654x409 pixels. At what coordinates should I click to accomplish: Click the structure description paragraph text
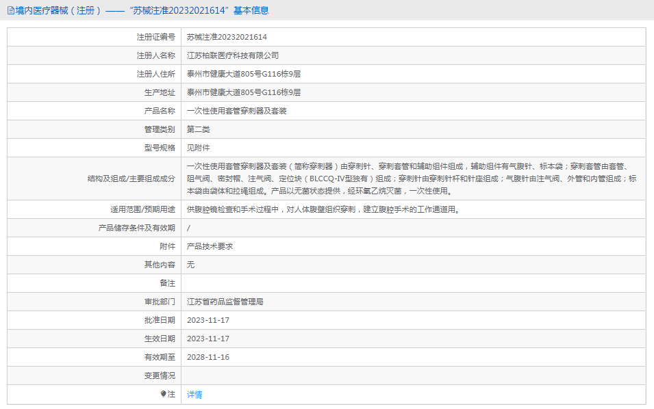pyautogui.click(x=412, y=179)
